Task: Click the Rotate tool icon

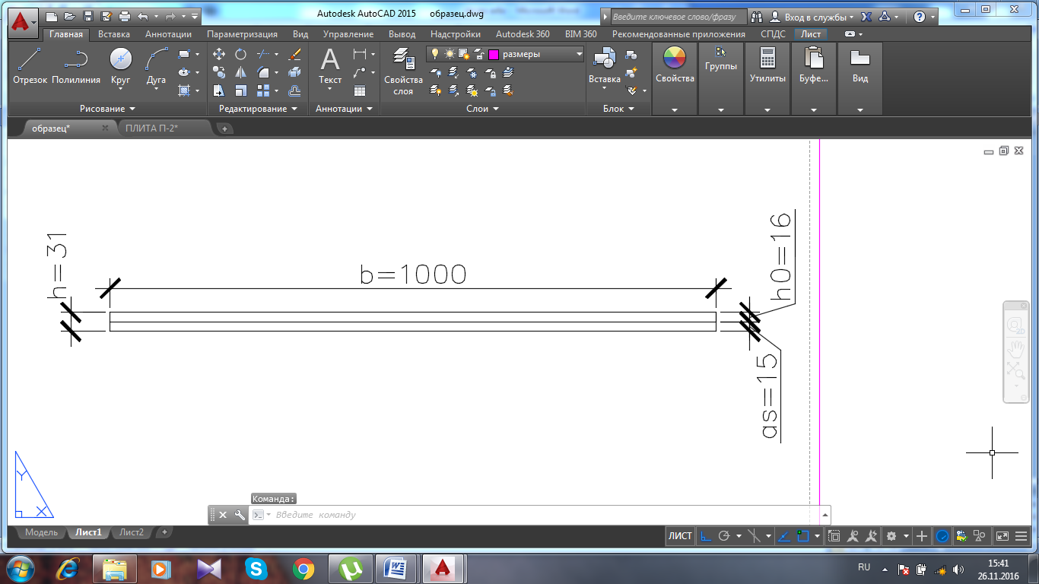Action: (x=240, y=54)
